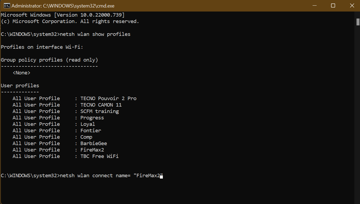
Task: Click the 'User profiles' heading text
Action: [20, 86]
